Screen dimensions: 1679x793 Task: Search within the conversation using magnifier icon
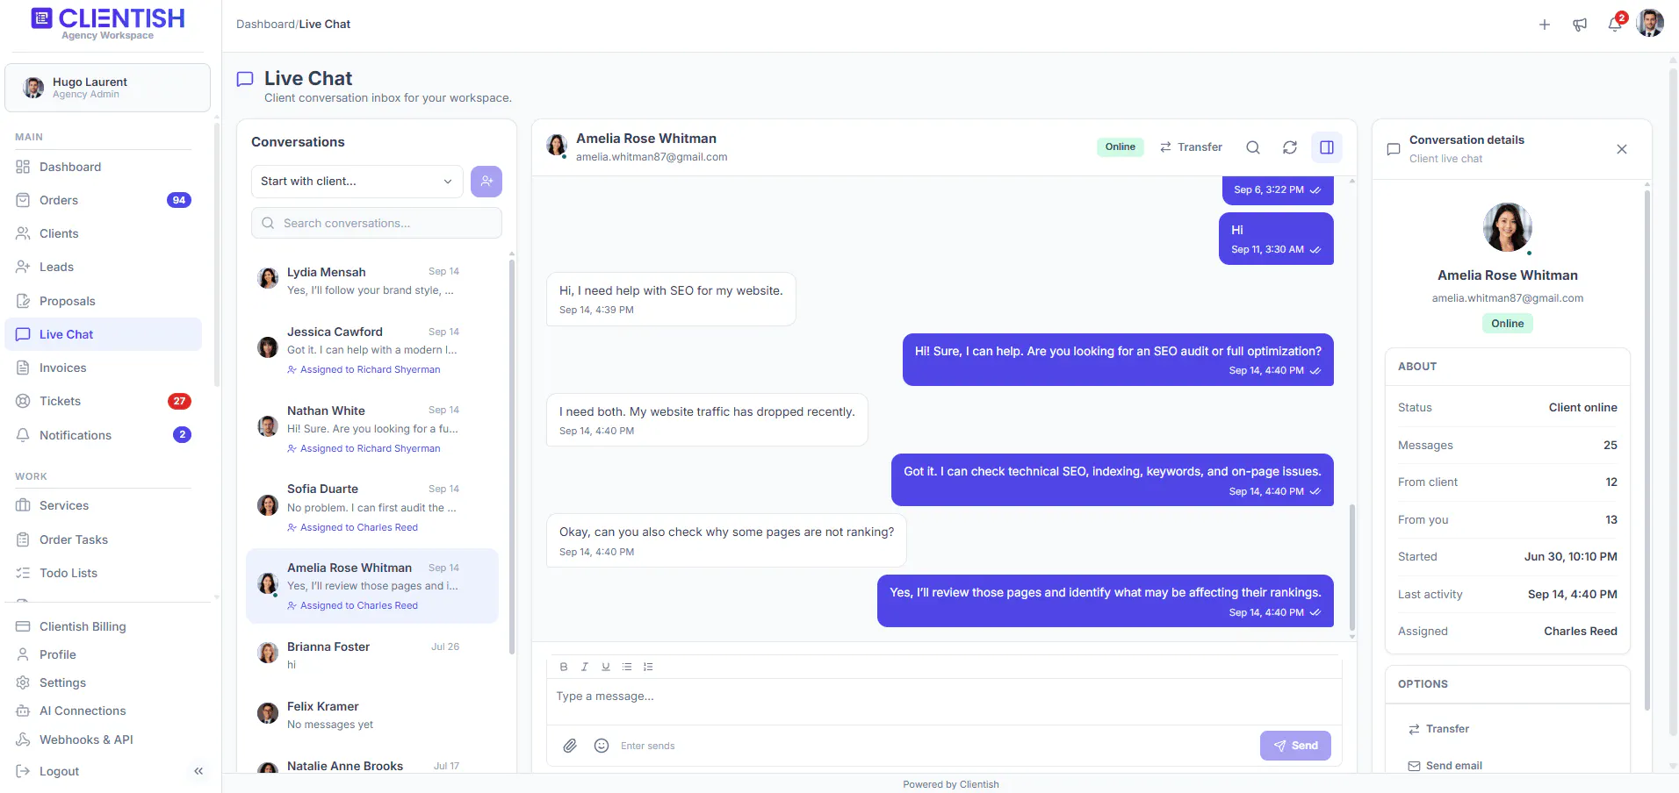1253,147
